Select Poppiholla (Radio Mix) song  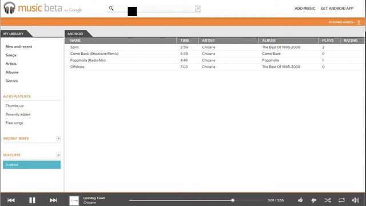pyautogui.click(x=88, y=60)
